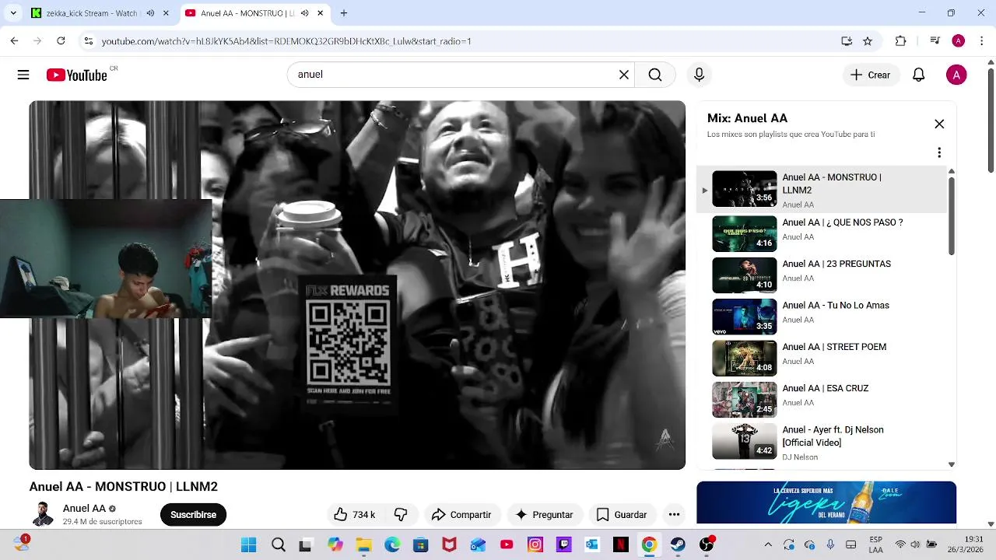The image size is (996, 560).
Task: Open the Anuel AA channel name link
Action: (x=84, y=509)
